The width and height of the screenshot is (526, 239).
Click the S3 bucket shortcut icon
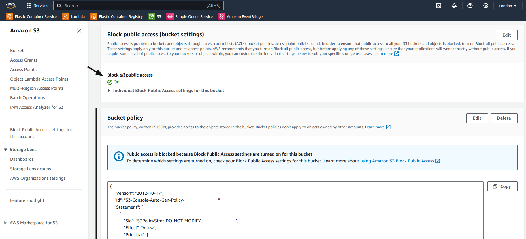(151, 16)
